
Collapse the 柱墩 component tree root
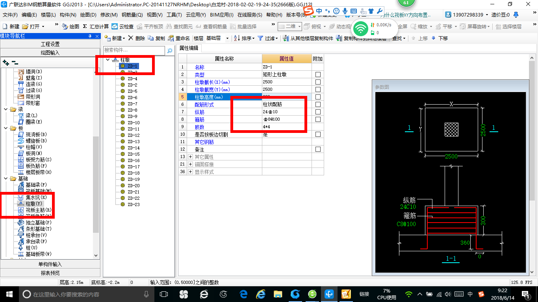[x=108, y=60]
